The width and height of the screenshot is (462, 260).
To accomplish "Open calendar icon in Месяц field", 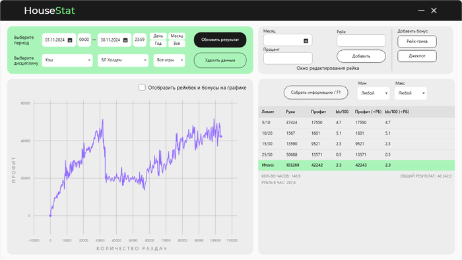I will pyautogui.click(x=306, y=41).
